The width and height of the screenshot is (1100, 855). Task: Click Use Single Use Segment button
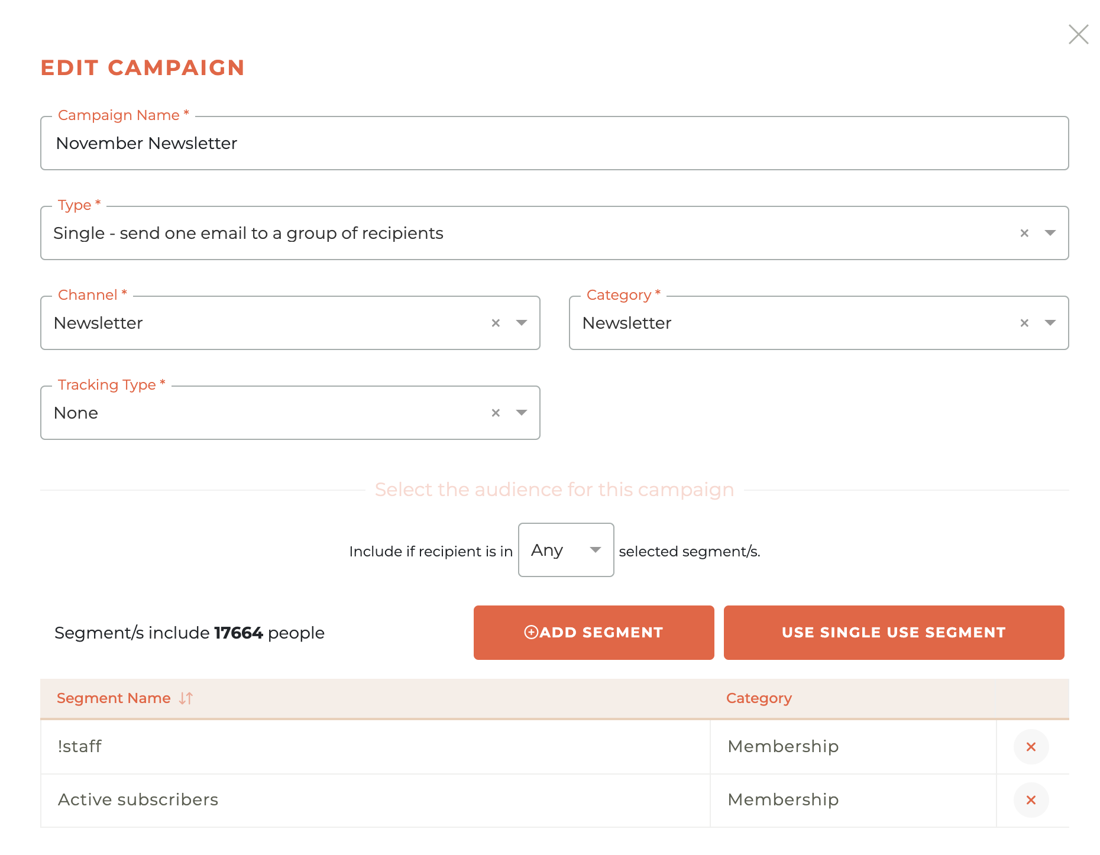894,633
